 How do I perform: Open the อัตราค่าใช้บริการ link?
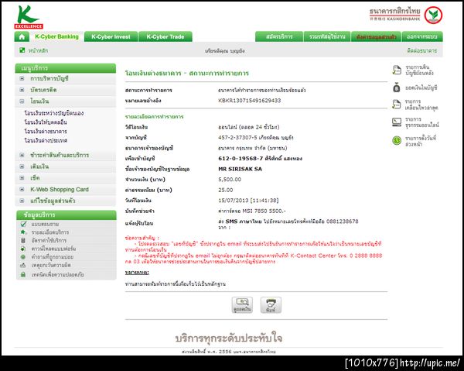pos(49,240)
